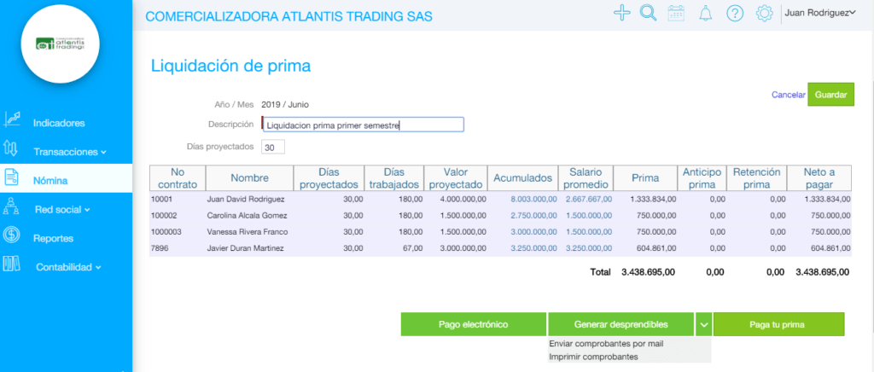View notifications via the bell icon
Image resolution: width=874 pixels, height=372 pixels.
(706, 14)
